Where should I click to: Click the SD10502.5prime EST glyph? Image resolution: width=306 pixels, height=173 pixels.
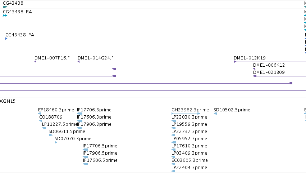tap(215, 114)
